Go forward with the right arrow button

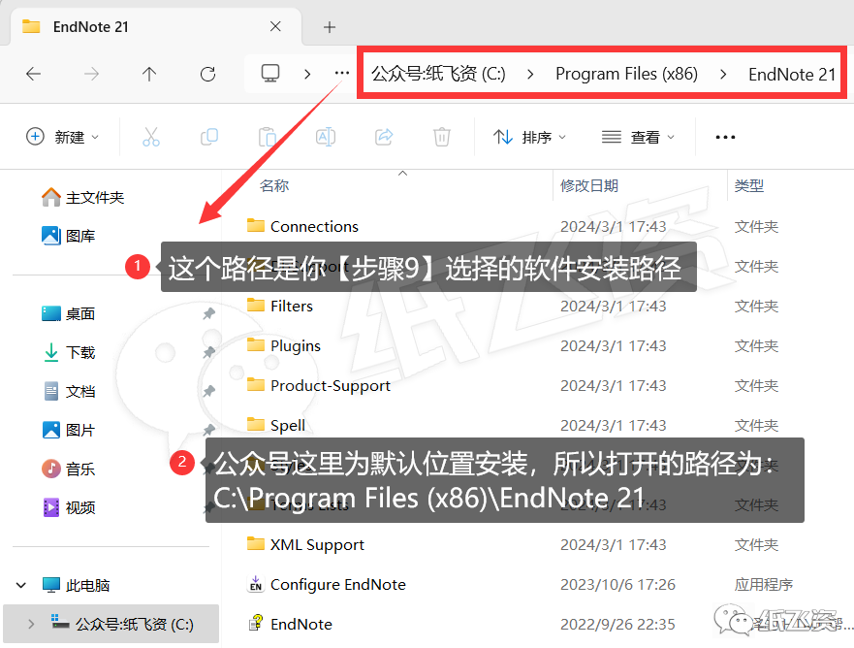(91, 74)
